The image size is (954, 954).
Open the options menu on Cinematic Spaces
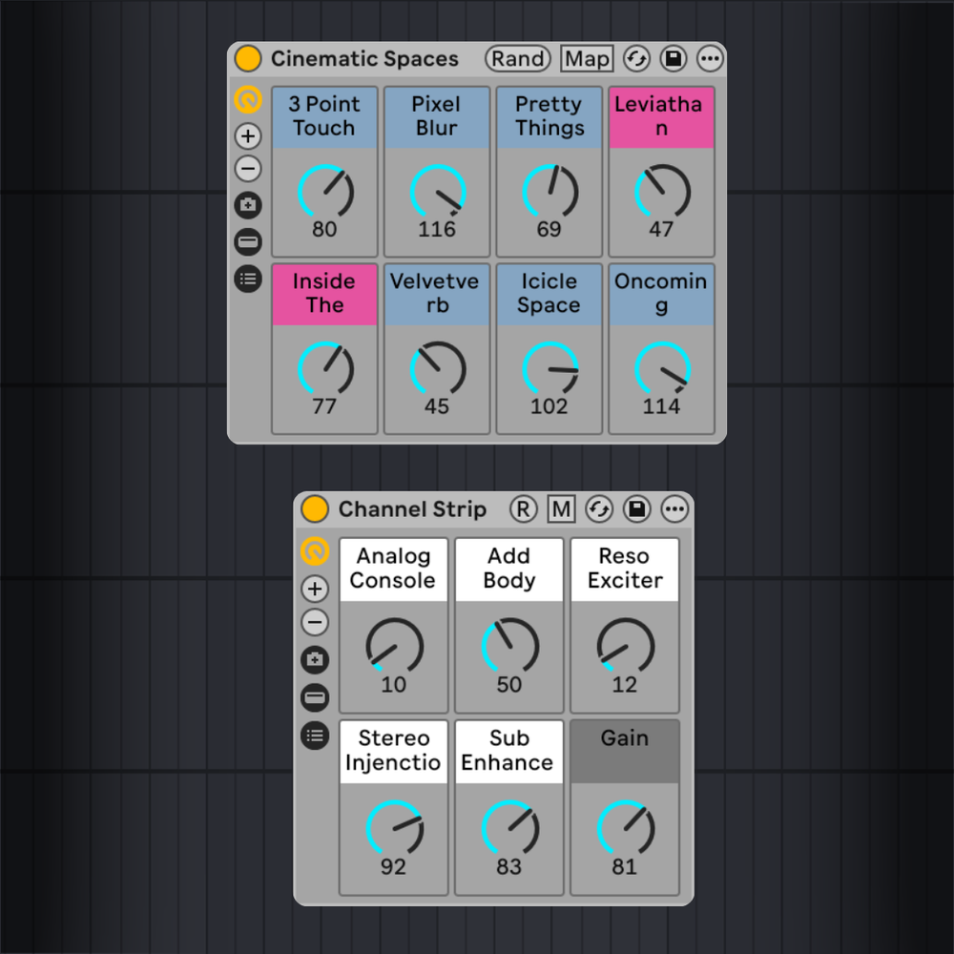(x=710, y=58)
